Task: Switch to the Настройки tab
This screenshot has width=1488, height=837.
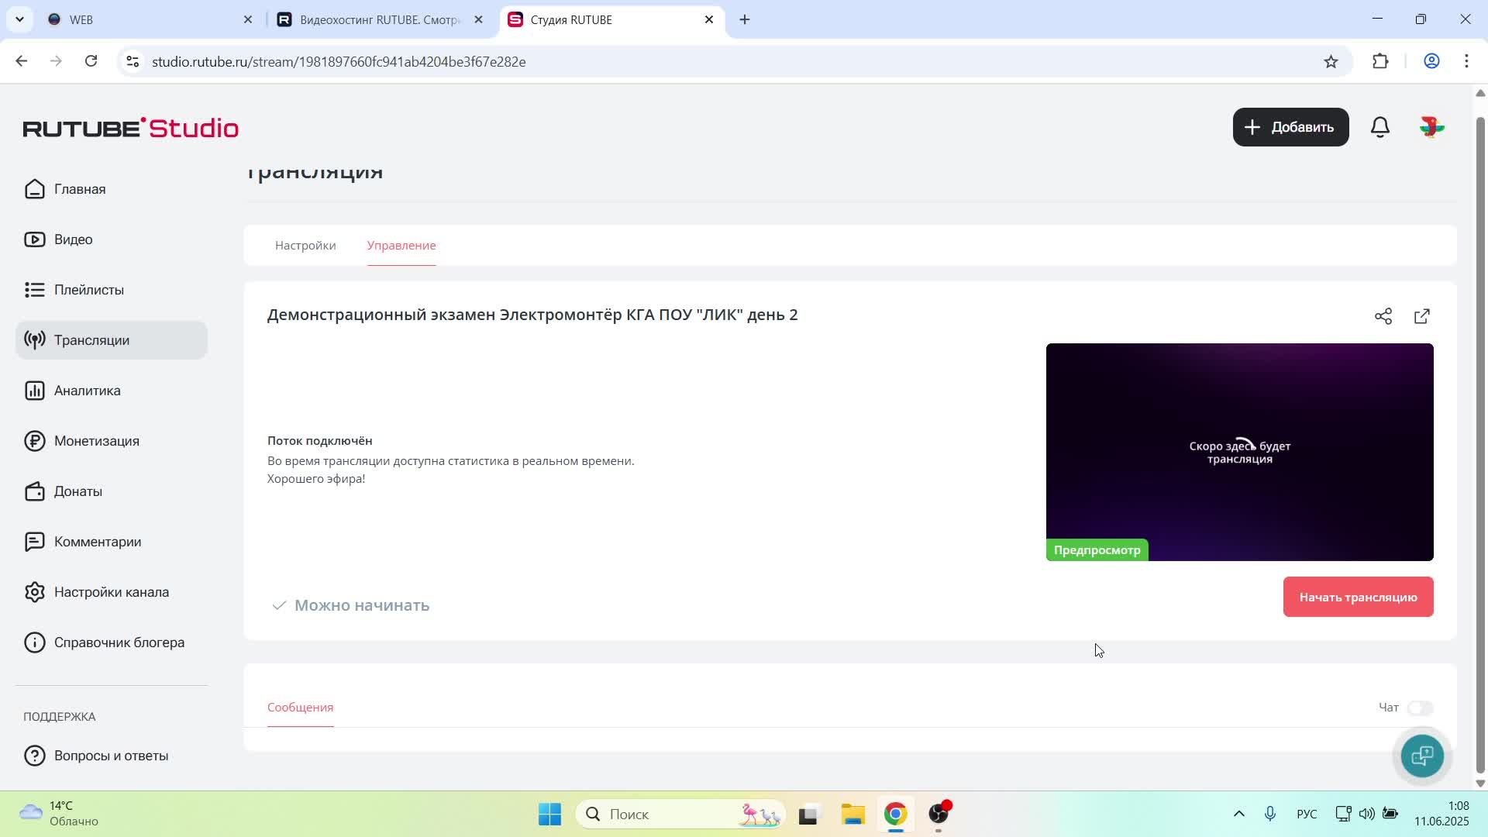Action: coord(305,246)
